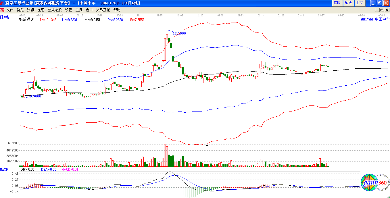390x198 pixels.
Task: Click the red 赢 icon beside 文件 menu
Action: [2, 10]
